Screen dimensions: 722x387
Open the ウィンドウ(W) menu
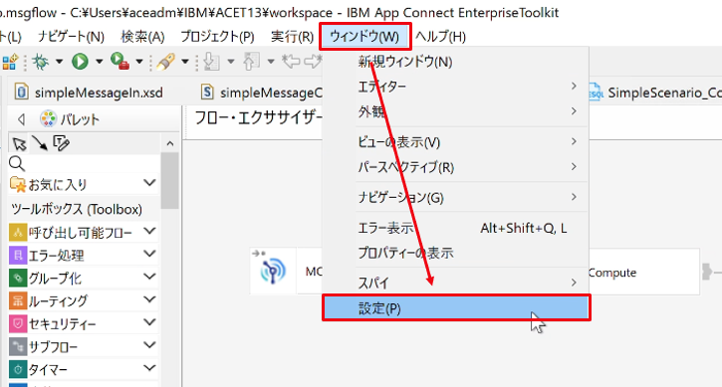tap(365, 37)
